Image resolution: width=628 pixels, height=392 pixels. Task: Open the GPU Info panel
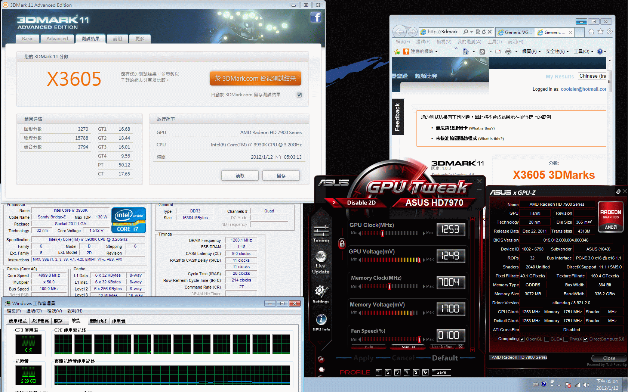321,323
